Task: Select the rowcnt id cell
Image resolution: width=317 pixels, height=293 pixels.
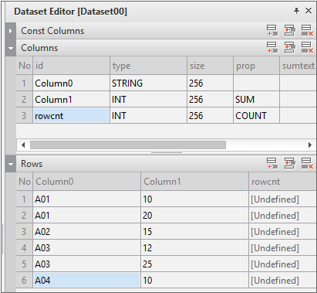Action: click(x=71, y=116)
